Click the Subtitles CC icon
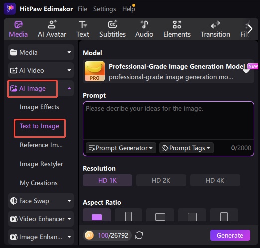The width and height of the screenshot is (260, 248). pos(113,24)
